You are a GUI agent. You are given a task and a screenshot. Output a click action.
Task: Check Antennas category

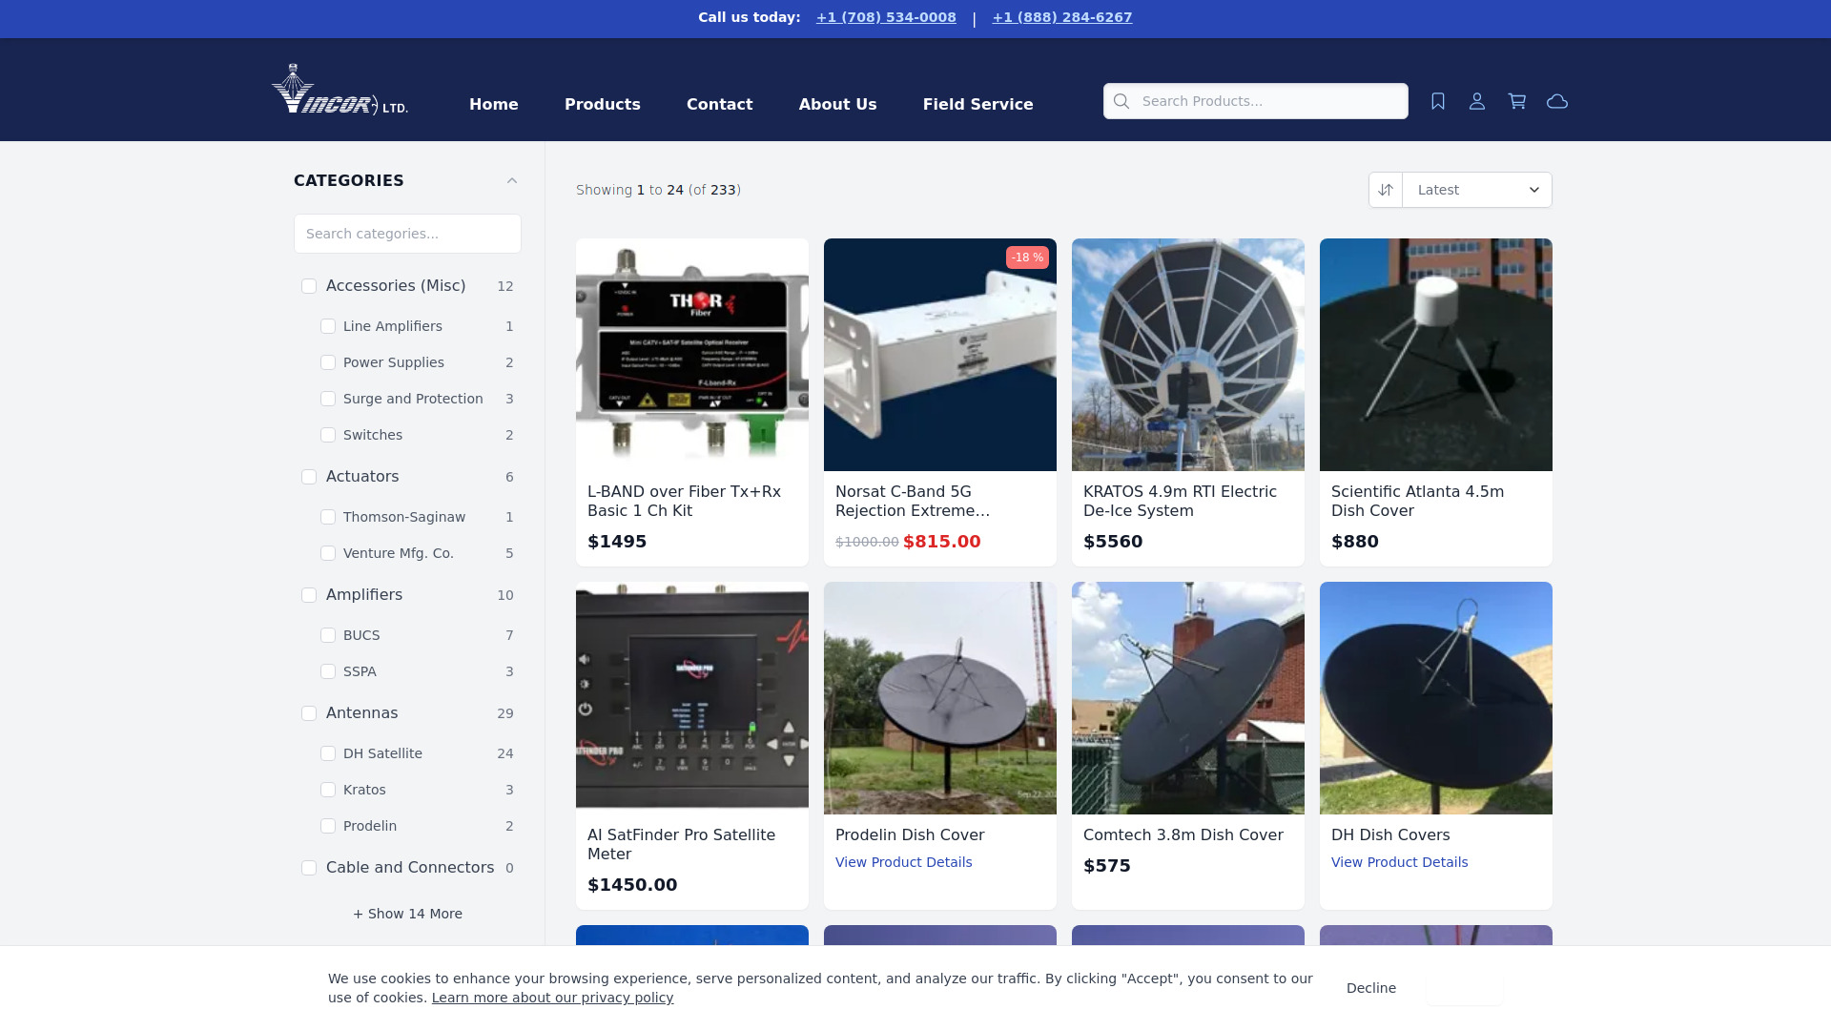pos(309,713)
